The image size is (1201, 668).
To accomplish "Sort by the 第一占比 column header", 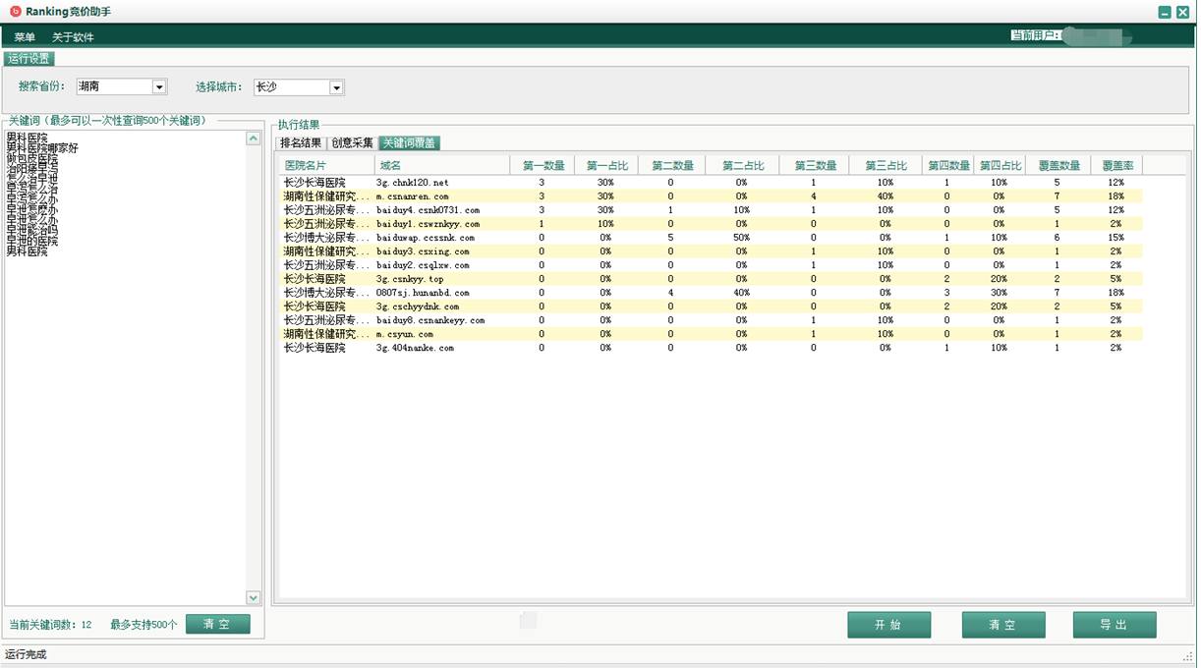I will 606,165.
